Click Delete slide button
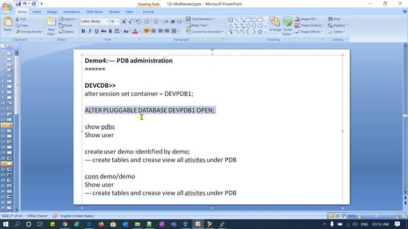Screen dimensions: 408x229 (66, 32)
